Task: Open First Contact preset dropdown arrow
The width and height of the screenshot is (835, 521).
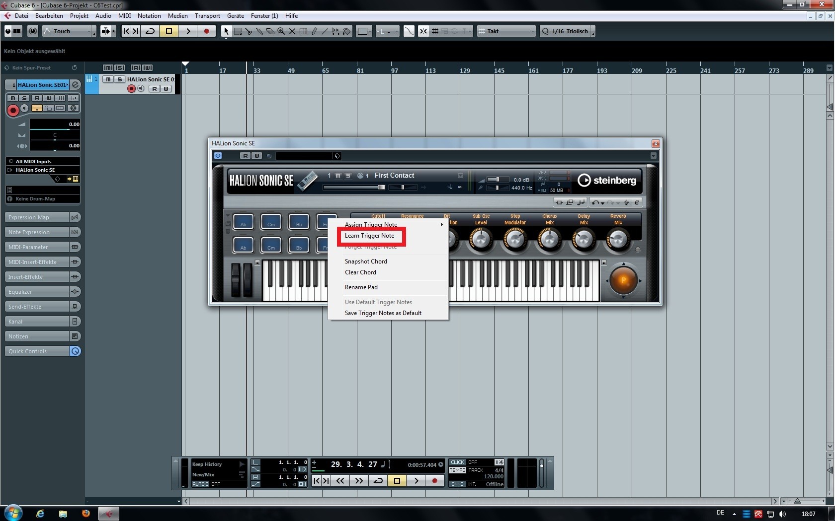Action: (460, 175)
